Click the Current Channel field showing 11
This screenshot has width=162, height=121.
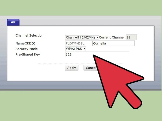131,37
